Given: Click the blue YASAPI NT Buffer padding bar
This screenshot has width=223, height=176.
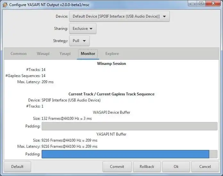Looking at the screenshot, I should 125,154.
